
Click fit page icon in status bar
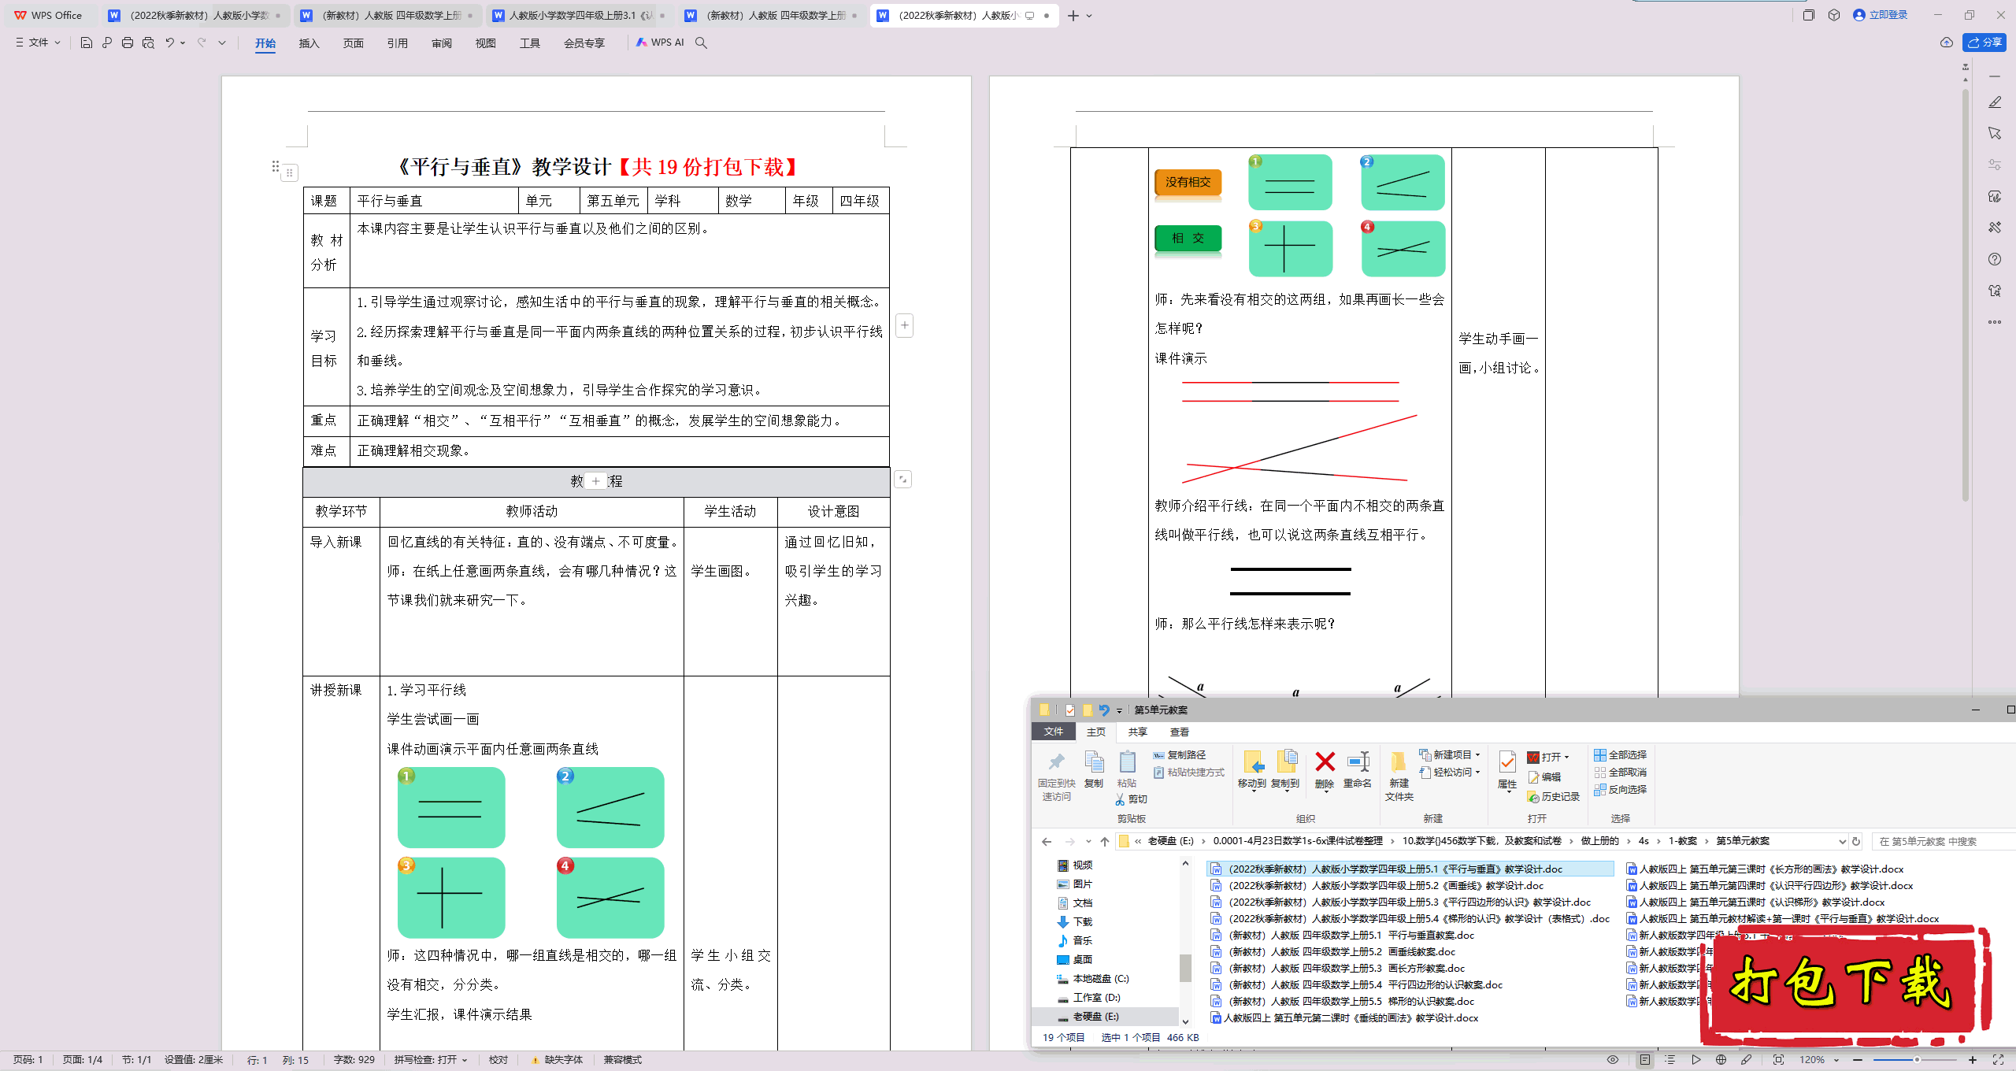click(1778, 1060)
